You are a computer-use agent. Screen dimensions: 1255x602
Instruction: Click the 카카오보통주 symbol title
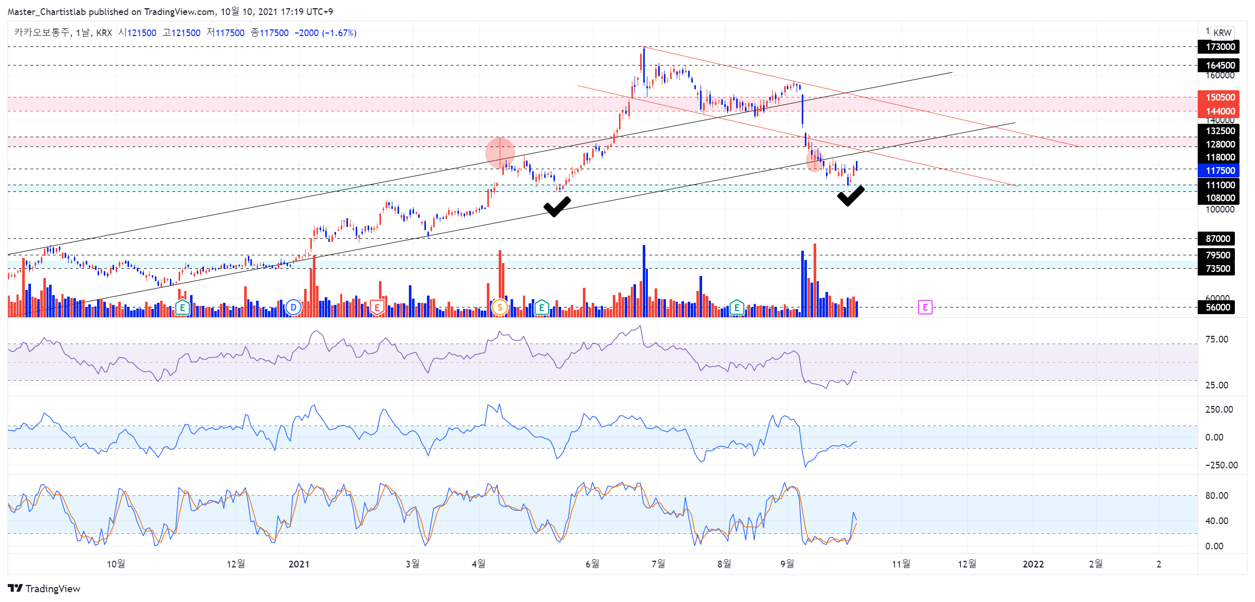click(42, 32)
